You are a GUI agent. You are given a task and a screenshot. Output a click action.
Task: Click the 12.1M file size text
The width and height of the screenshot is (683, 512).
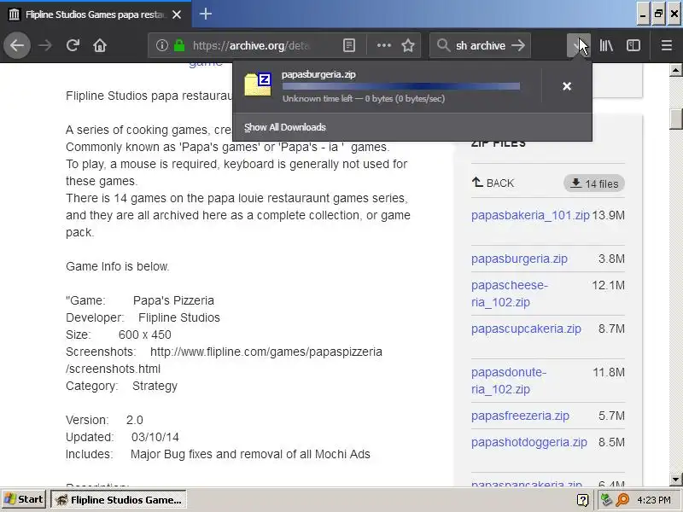click(608, 285)
